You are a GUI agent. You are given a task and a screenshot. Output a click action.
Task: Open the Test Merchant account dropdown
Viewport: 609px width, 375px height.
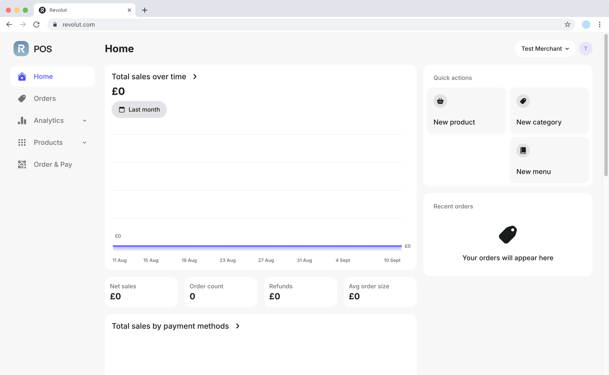[545, 49]
